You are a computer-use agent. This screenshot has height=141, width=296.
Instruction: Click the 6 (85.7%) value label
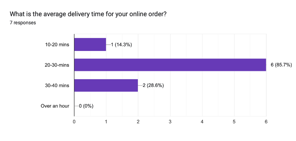pyautogui.click(x=281, y=65)
